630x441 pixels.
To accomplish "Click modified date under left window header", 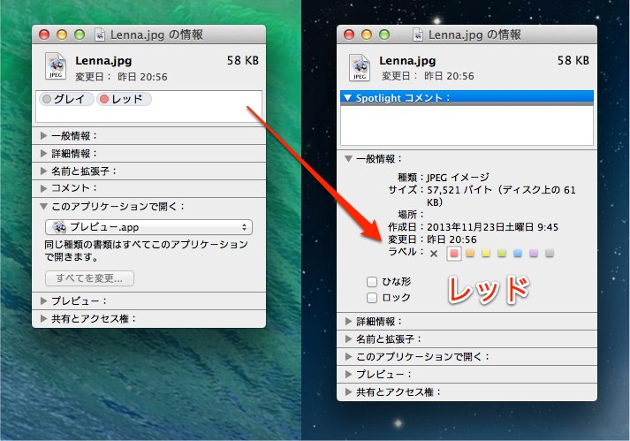I will pyautogui.click(x=121, y=77).
